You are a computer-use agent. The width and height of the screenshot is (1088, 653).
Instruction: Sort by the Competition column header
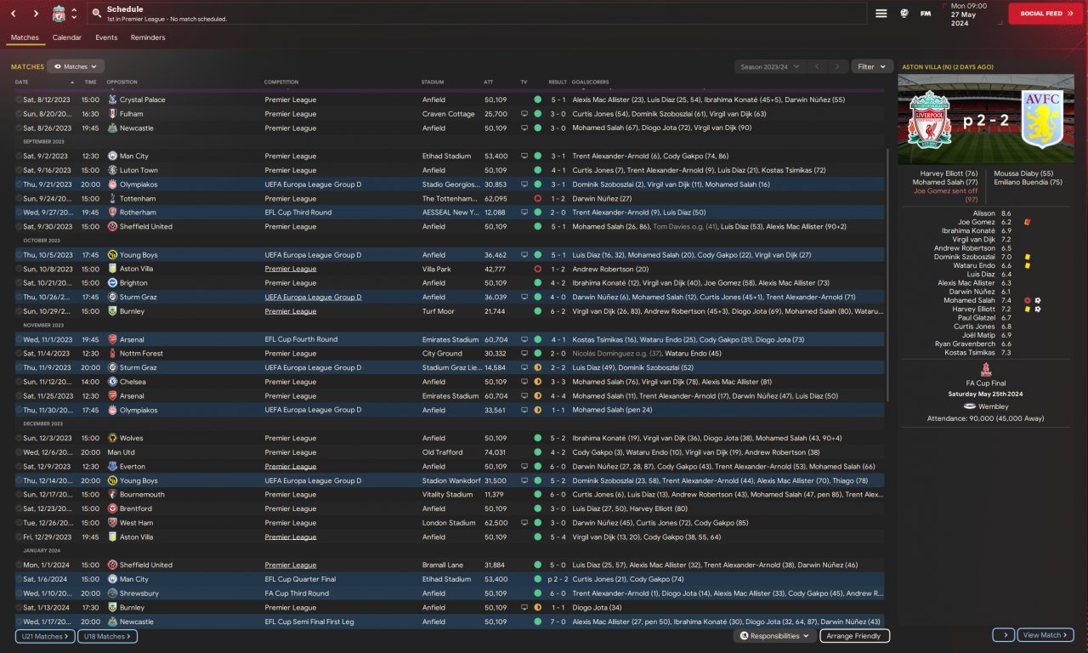[x=281, y=82]
